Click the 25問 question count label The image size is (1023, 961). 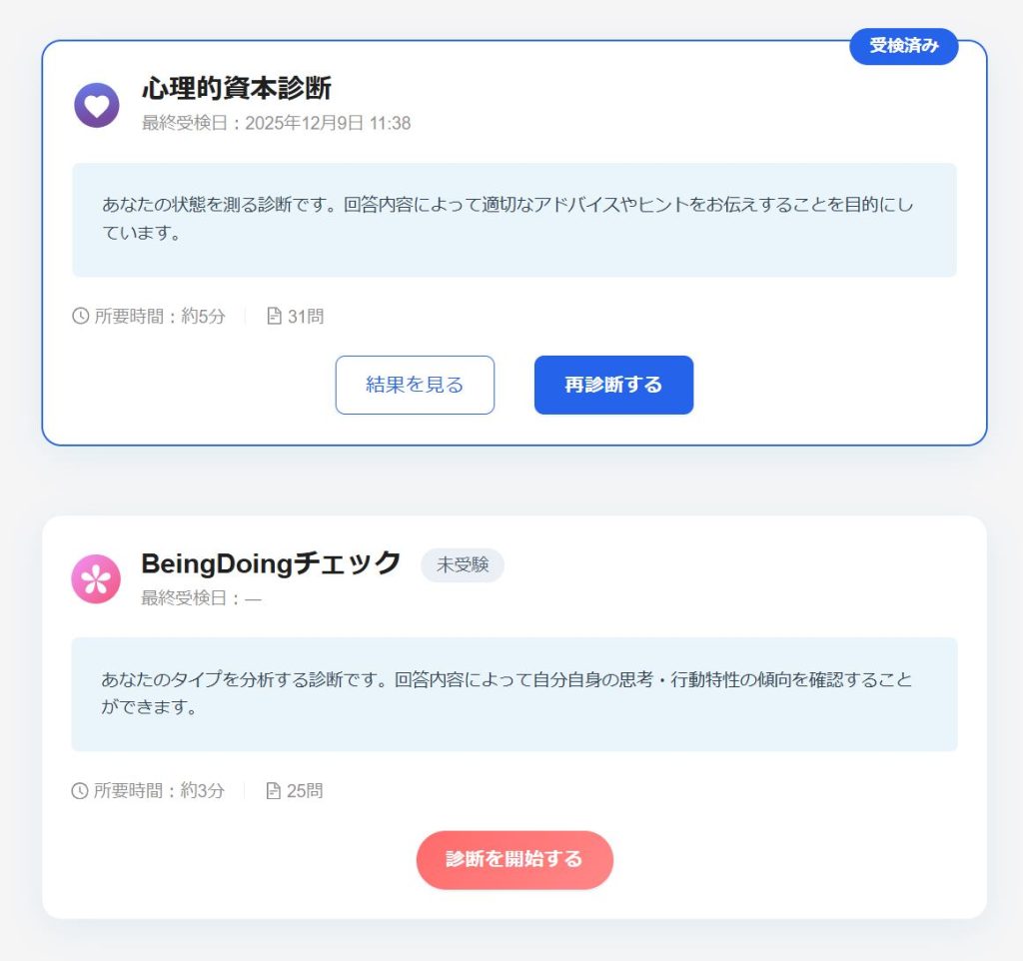pos(305,791)
